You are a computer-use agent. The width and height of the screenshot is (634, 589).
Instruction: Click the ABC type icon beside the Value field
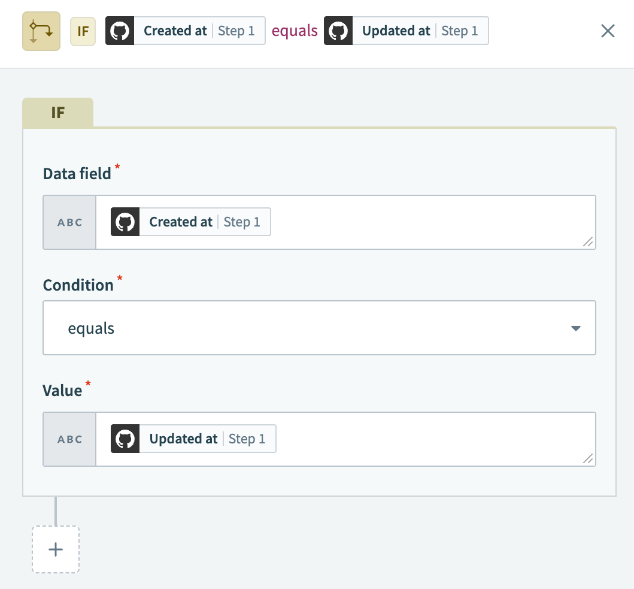coord(69,439)
